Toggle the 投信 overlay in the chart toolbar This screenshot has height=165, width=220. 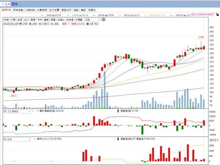point(20,20)
